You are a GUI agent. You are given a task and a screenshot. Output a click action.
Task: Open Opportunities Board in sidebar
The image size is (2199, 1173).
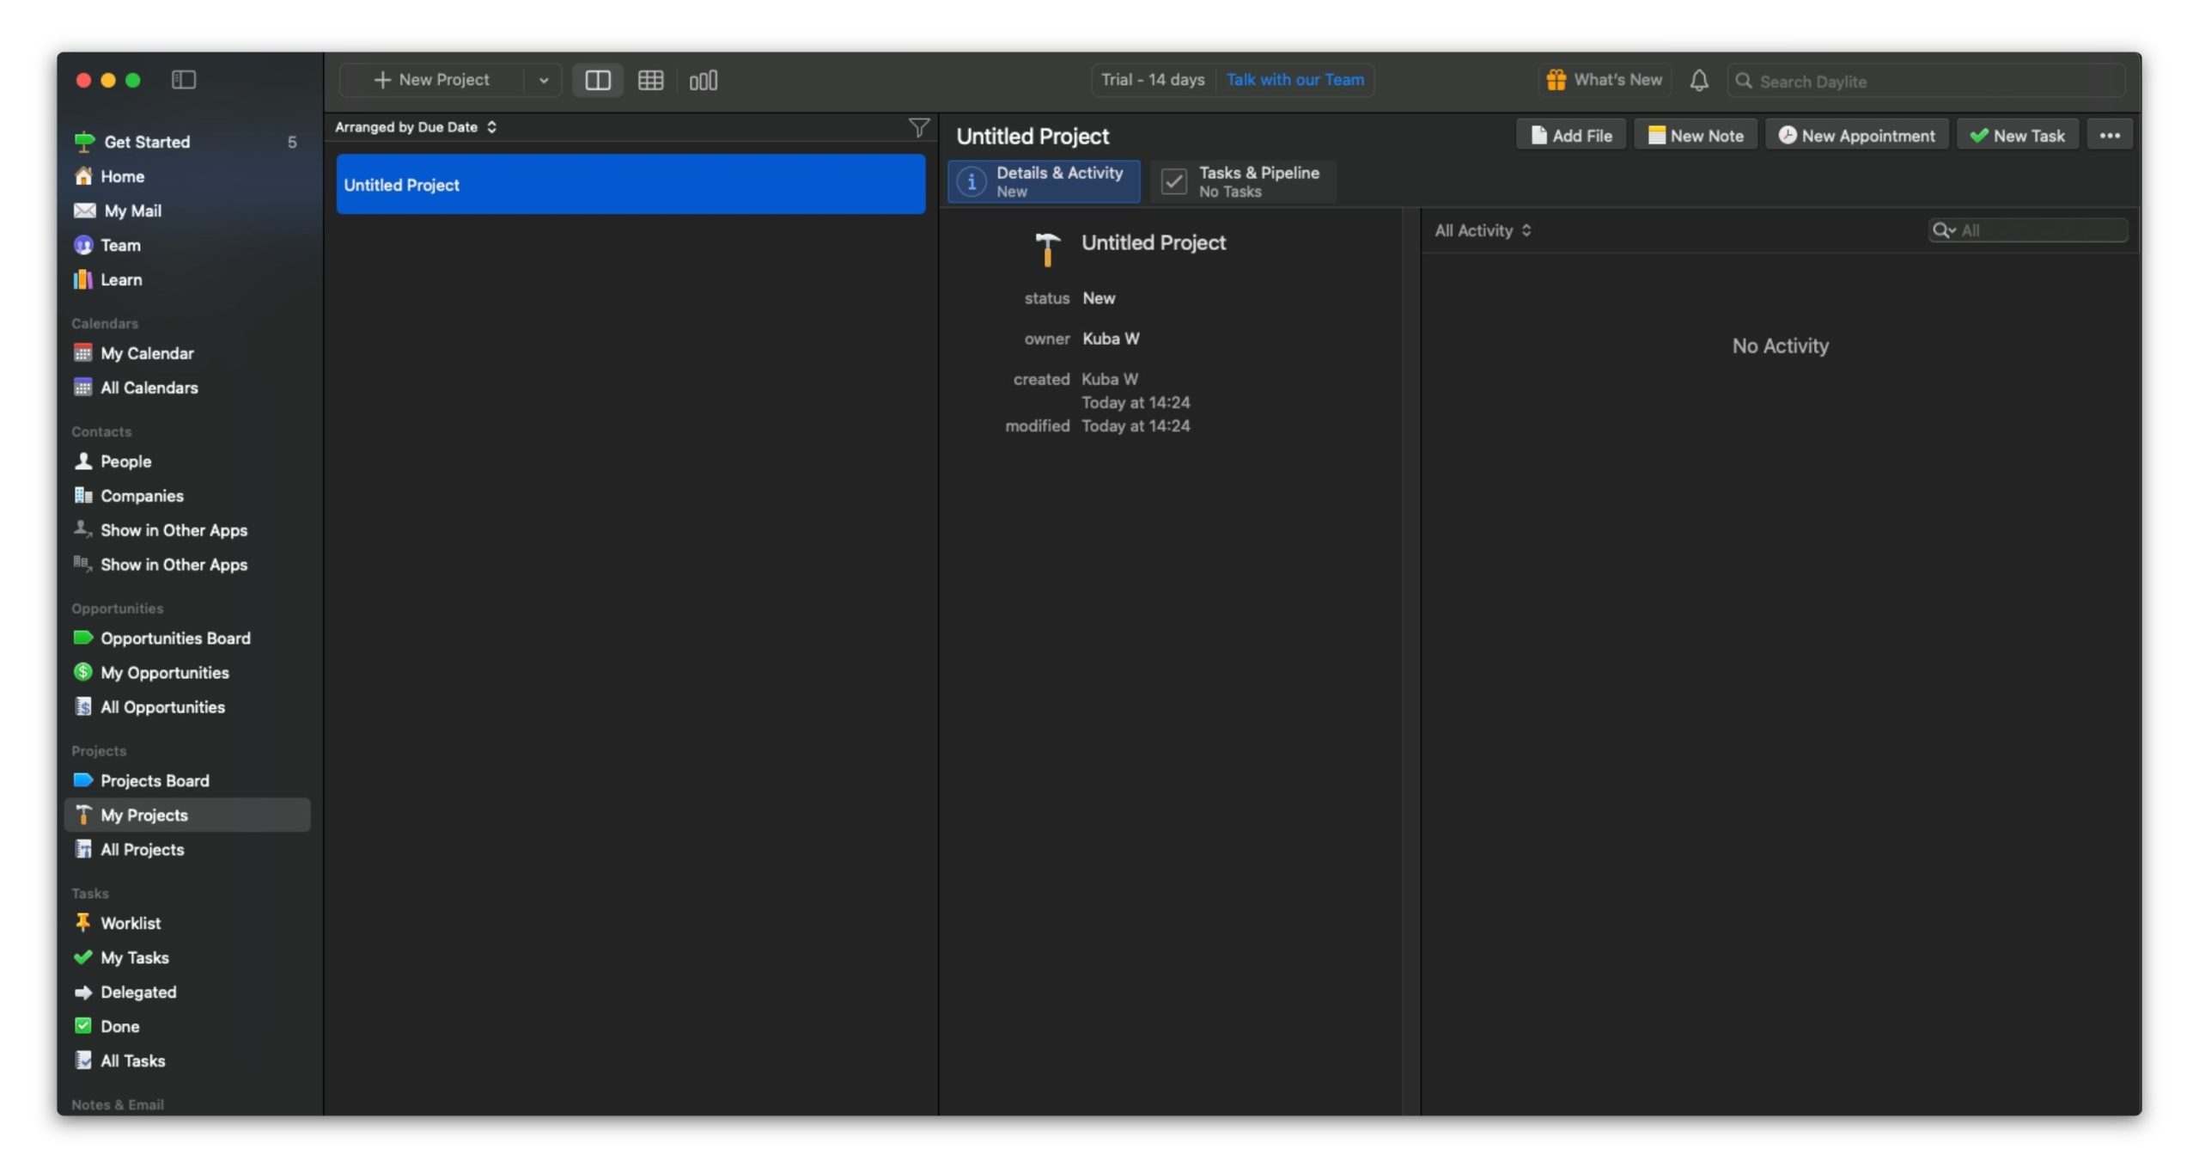tap(174, 638)
